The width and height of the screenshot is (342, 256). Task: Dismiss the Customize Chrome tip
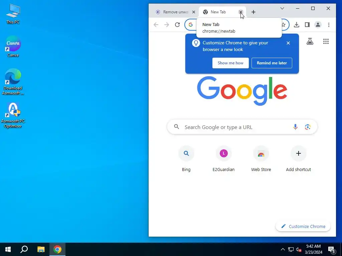point(288,43)
